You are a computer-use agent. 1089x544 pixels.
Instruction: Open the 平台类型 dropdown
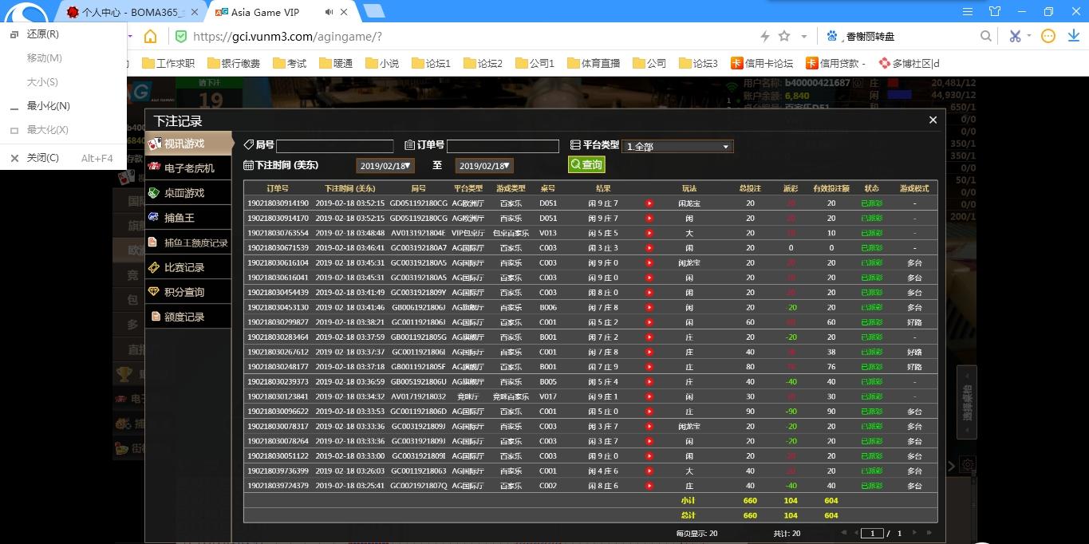(x=677, y=147)
